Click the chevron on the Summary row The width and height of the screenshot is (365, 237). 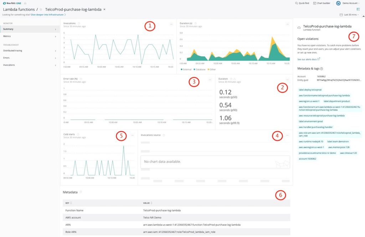pos(55,29)
